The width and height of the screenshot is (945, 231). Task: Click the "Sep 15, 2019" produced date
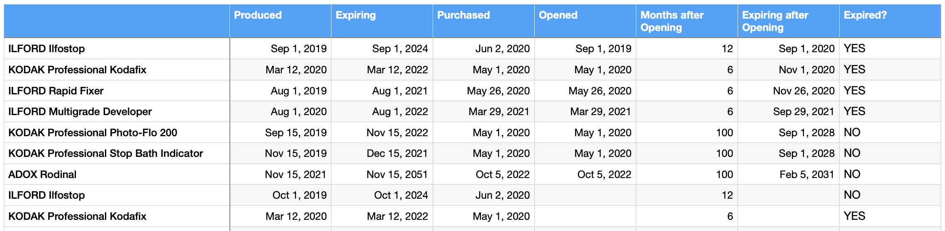click(296, 132)
